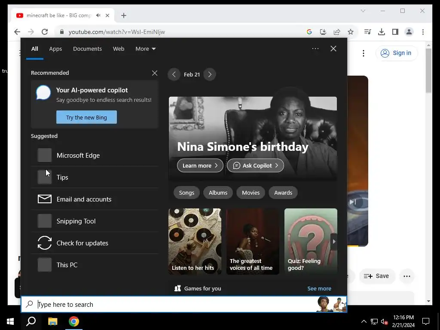Click Ask Copilot button
The height and width of the screenshot is (330, 440).
[255, 165]
